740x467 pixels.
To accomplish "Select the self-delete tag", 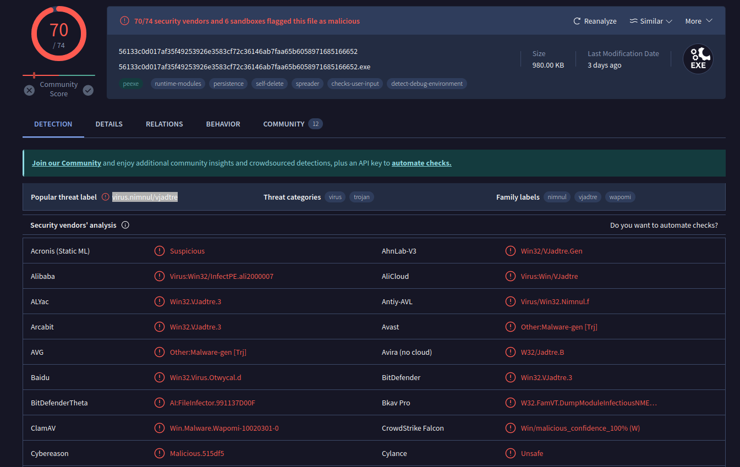I will pyautogui.click(x=270, y=84).
